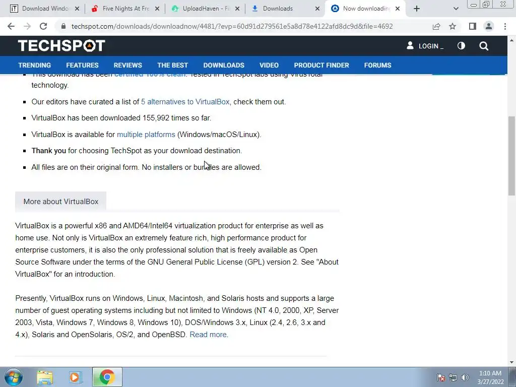
Task: Select More about VirtualBox tab heading
Action: click(61, 202)
